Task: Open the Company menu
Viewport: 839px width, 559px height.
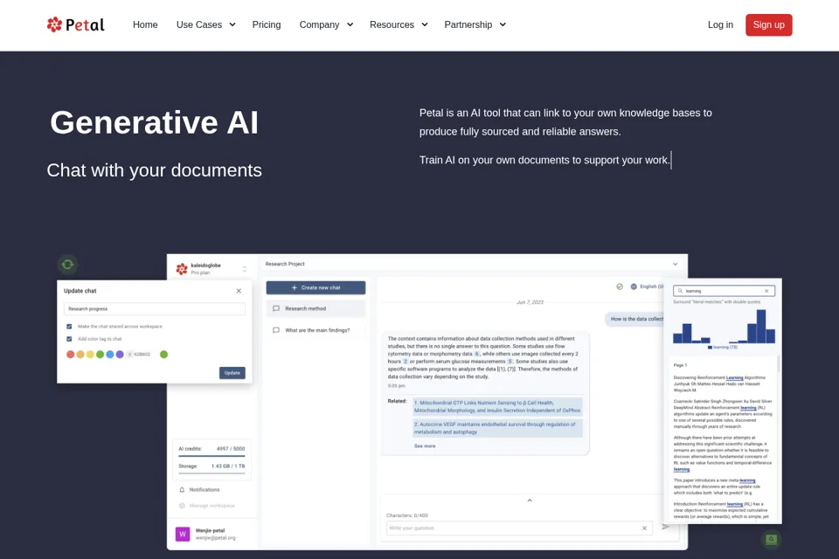Action: point(319,24)
